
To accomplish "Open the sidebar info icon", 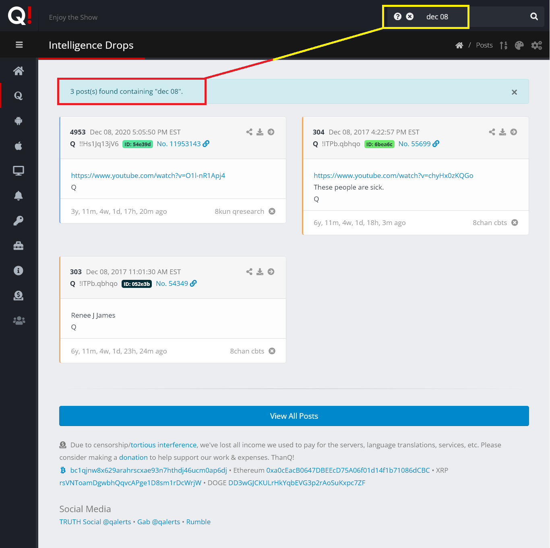I will click(x=19, y=271).
